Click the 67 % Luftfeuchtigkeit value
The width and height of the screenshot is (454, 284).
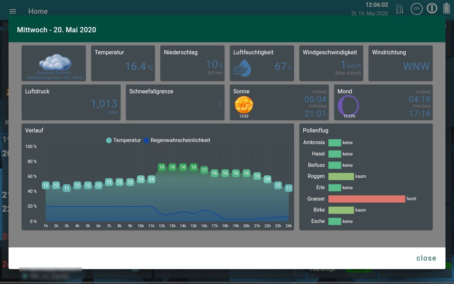(x=283, y=66)
